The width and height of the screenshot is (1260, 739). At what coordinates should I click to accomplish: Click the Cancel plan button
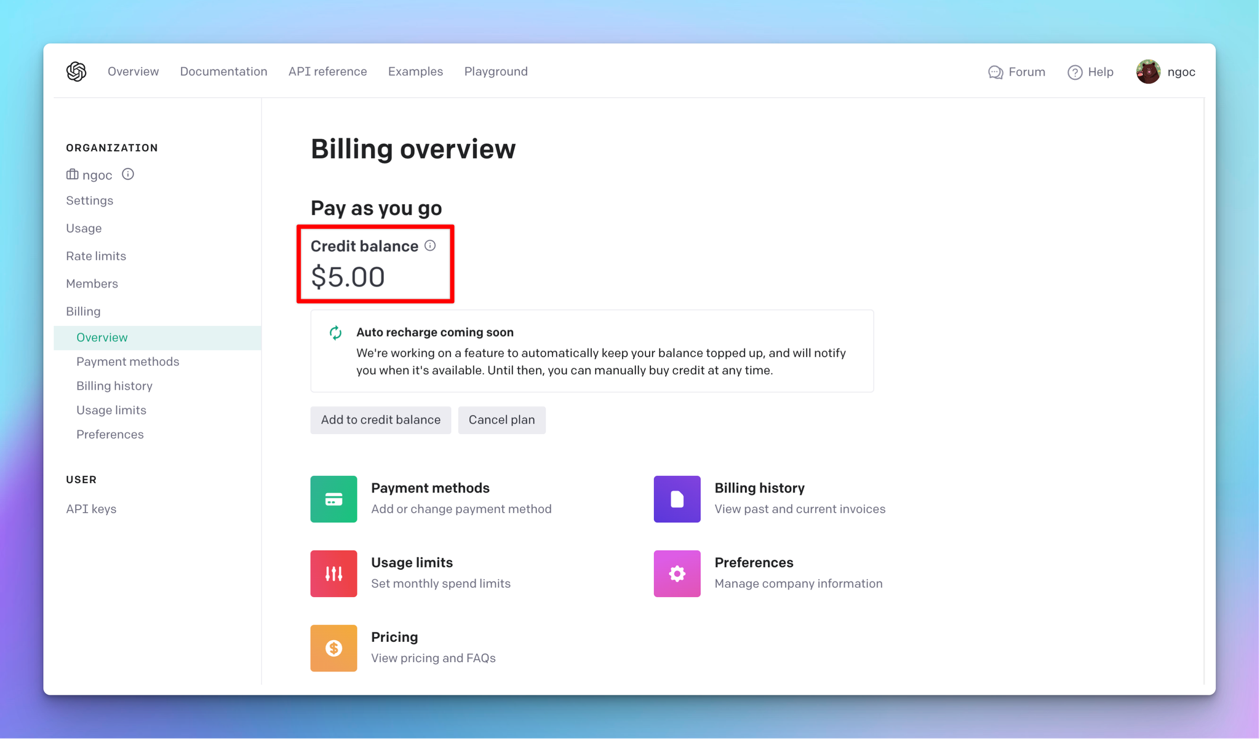point(501,420)
